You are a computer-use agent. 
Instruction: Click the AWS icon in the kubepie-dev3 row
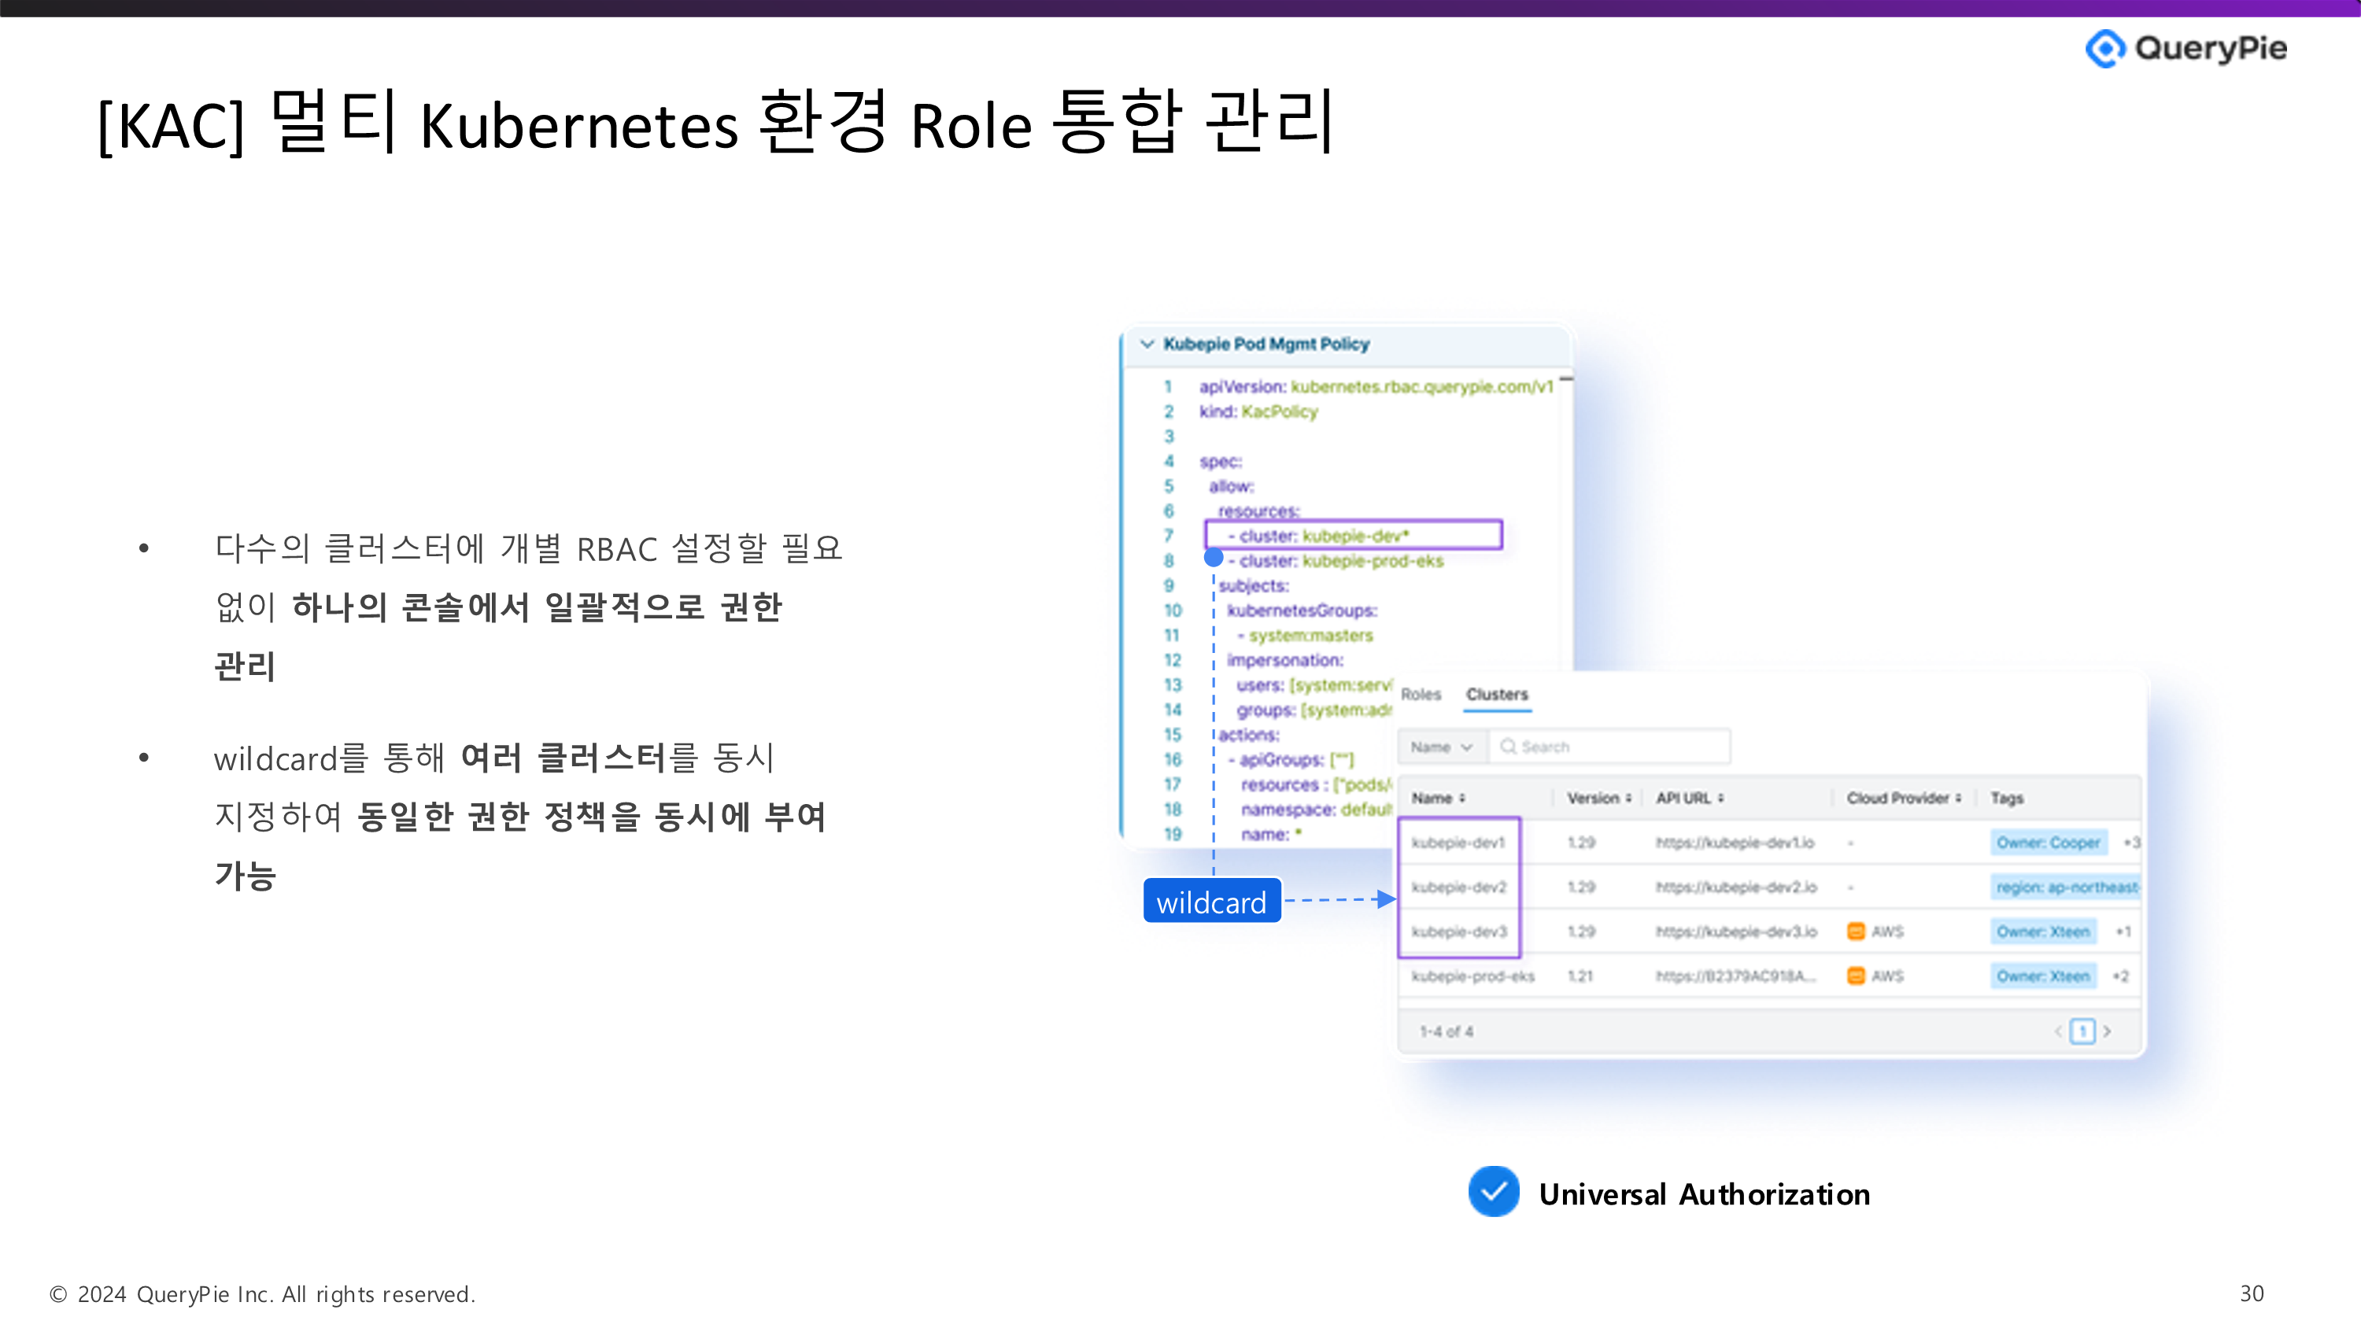pos(1855,931)
